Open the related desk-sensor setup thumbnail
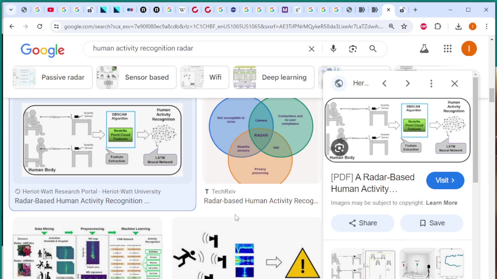The width and height of the screenshot is (497, 279). click(x=363, y=265)
